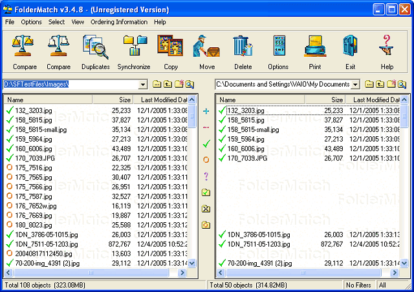This screenshot has height=292, width=414.
Task: Click the orange circle filter icon between panes
Action: click(x=206, y=160)
